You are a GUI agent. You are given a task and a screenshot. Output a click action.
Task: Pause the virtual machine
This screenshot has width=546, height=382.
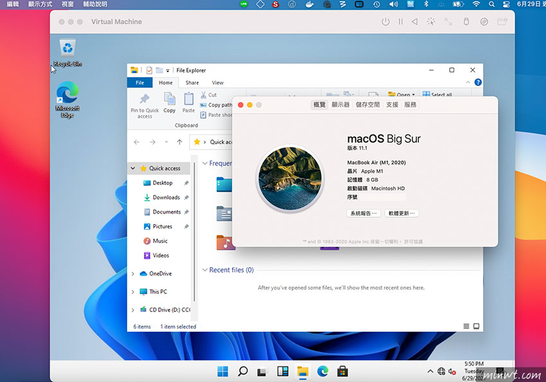coord(400,22)
